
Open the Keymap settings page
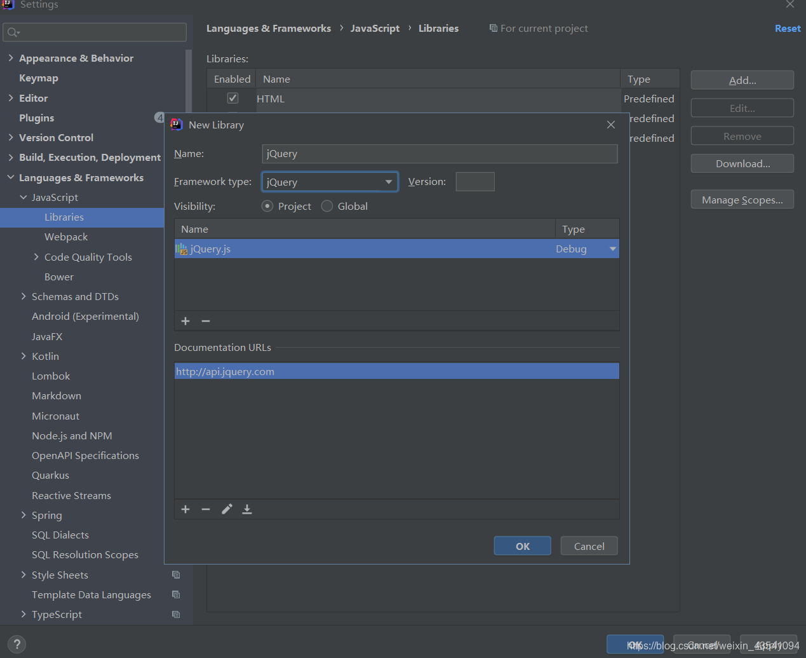click(x=39, y=78)
